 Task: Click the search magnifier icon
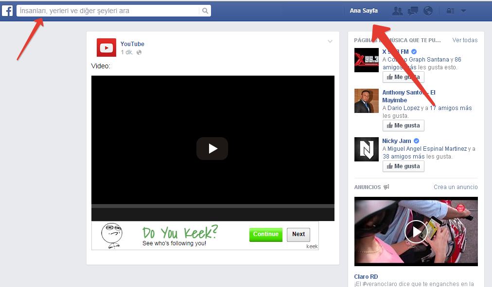pyautogui.click(x=205, y=11)
